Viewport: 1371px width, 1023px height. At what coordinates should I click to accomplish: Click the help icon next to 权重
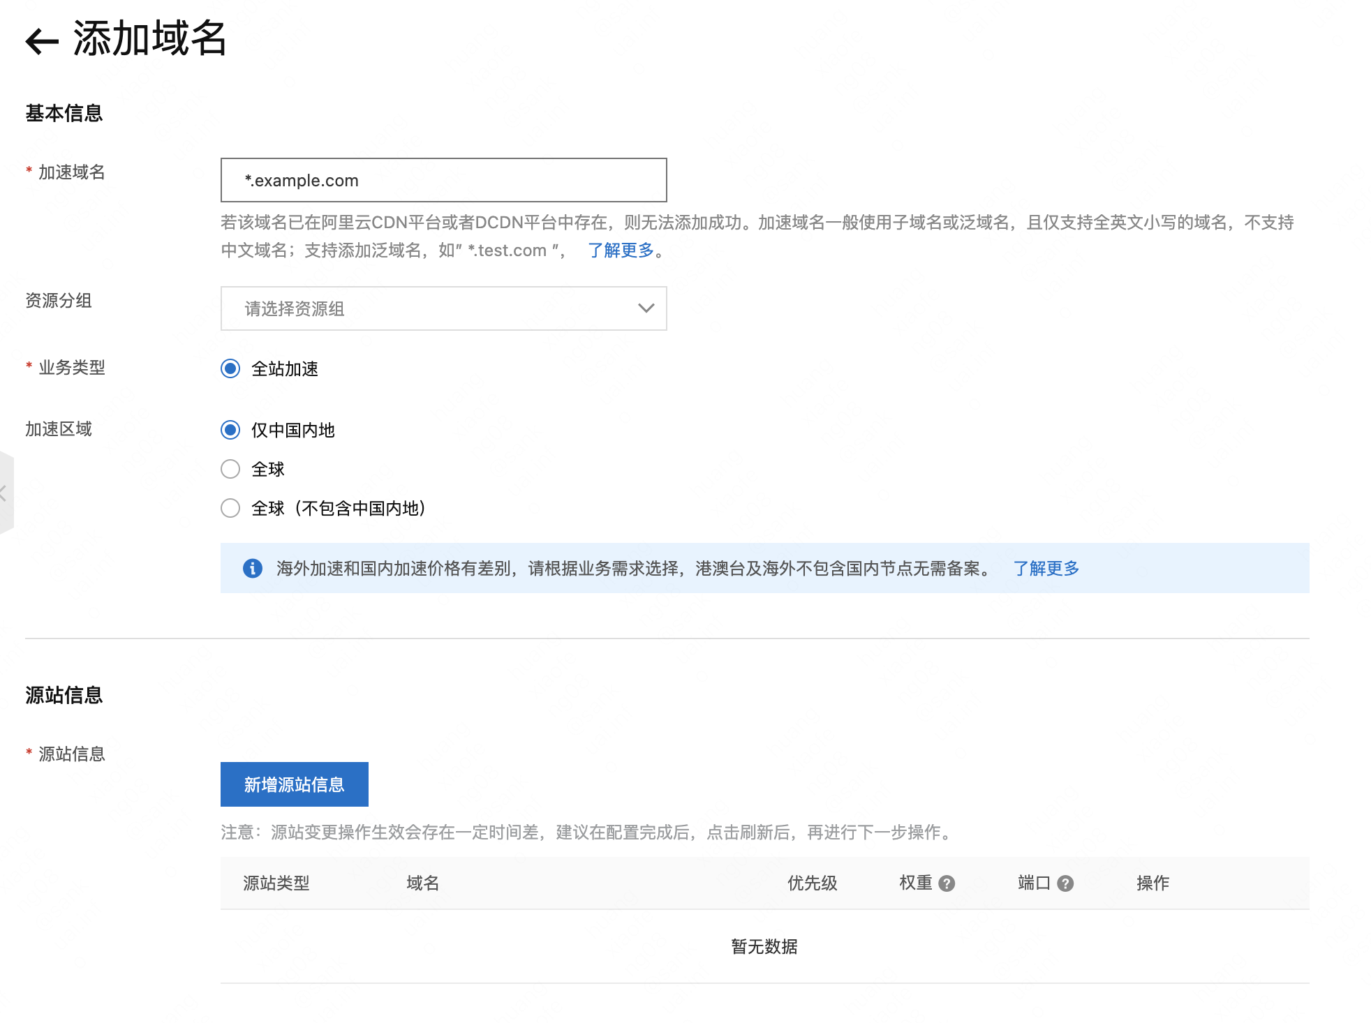(947, 883)
